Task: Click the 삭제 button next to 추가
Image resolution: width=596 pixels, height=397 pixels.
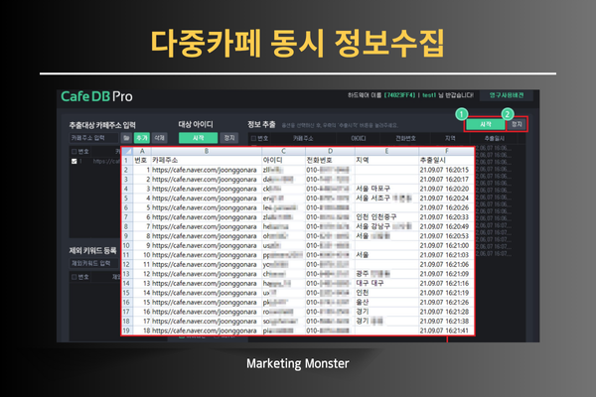Action: [159, 138]
